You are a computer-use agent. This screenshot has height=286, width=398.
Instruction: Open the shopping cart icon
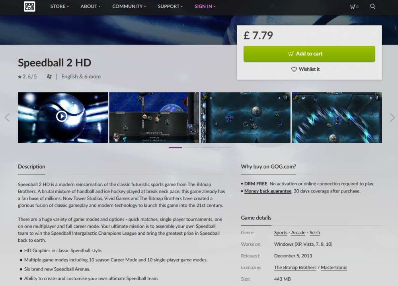[354, 6]
